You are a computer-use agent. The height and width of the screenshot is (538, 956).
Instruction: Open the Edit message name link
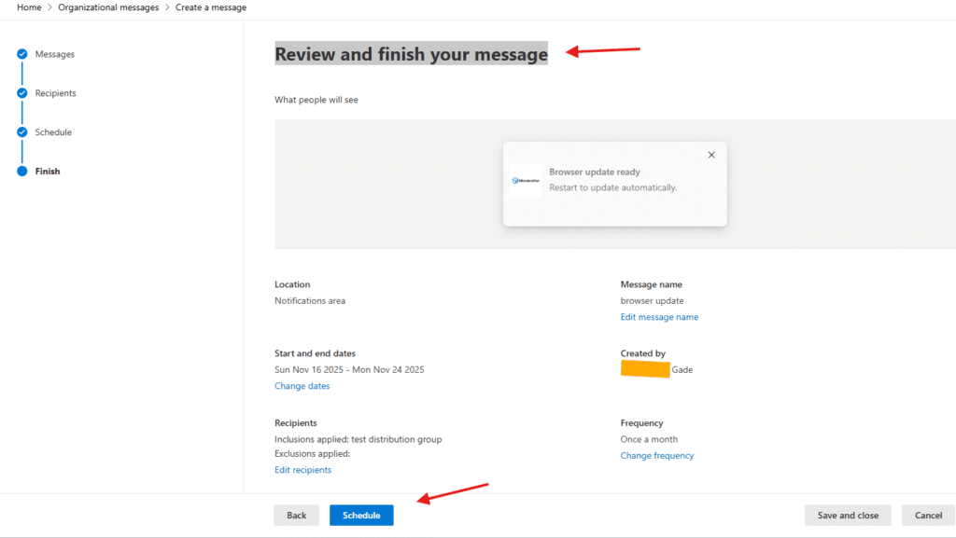coord(659,317)
